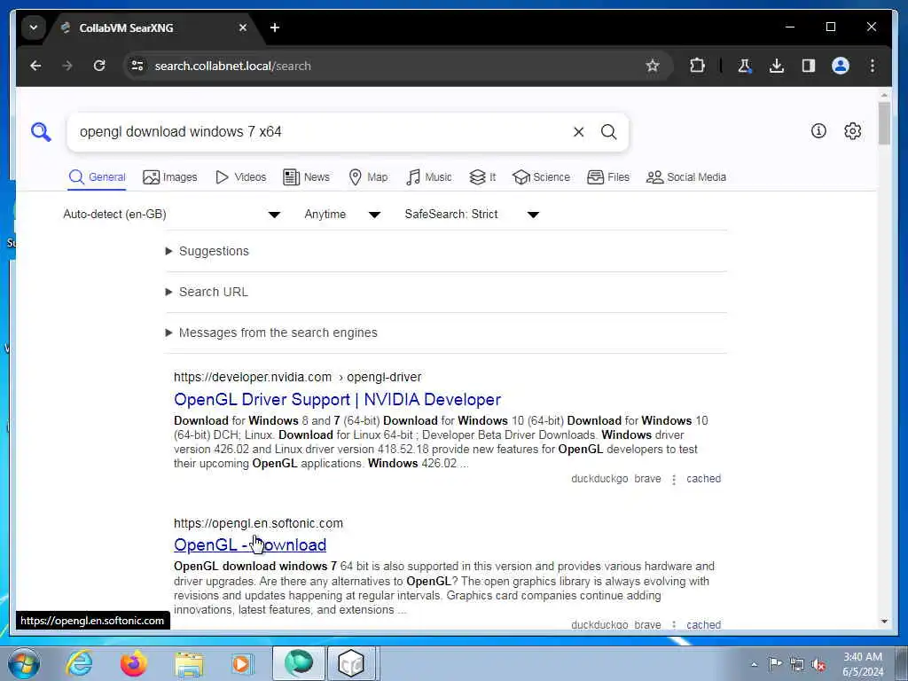Image resolution: width=908 pixels, height=681 pixels.
Task: Open the SafeSearch: Strict dropdown
Action: (472, 215)
